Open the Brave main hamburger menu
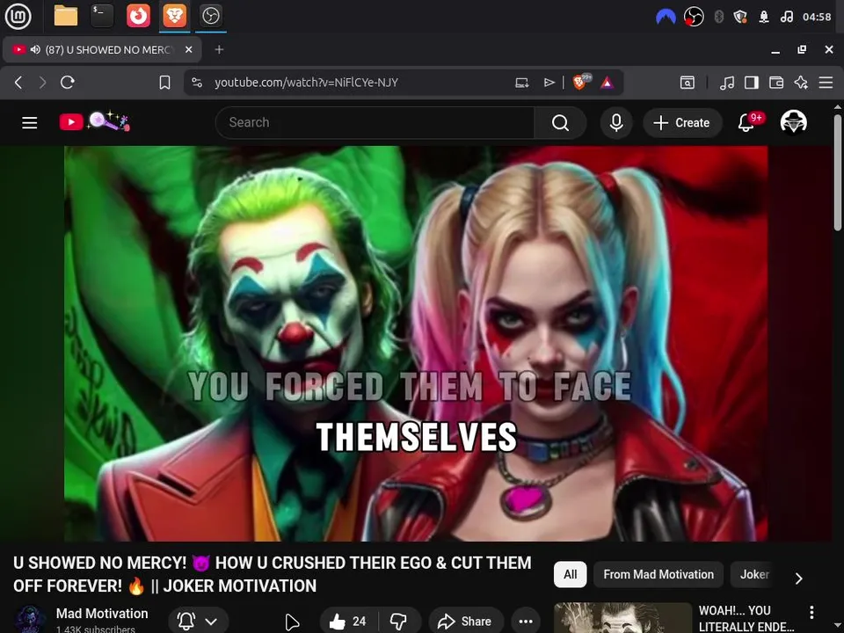The width and height of the screenshot is (844, 633). pos(826,83)
